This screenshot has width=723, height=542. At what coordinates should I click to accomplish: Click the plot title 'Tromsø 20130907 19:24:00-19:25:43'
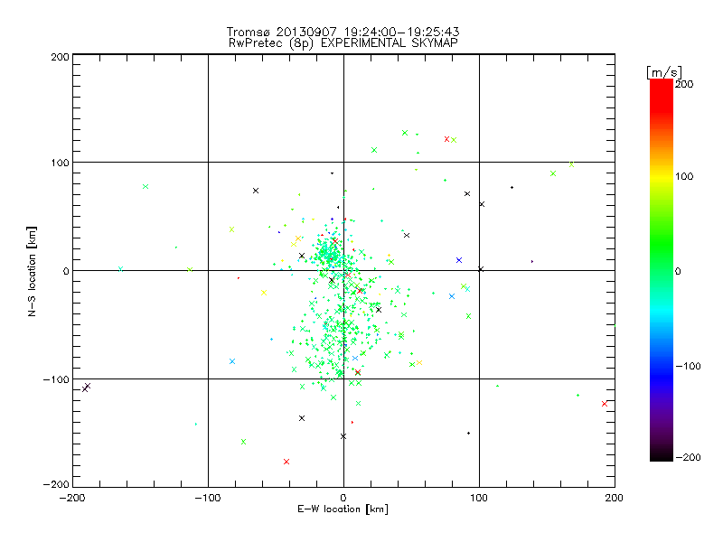pyautogui.click(x=343, y=32)
